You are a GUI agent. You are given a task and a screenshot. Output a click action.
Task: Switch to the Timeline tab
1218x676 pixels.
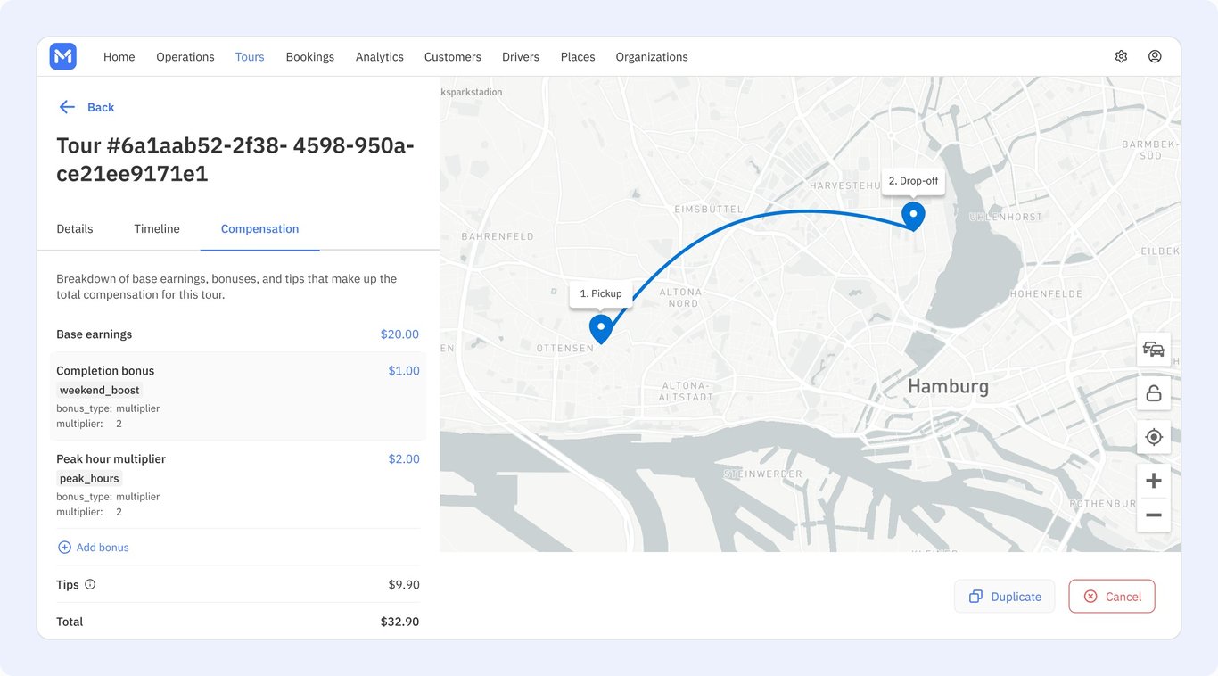pos(157,229)
